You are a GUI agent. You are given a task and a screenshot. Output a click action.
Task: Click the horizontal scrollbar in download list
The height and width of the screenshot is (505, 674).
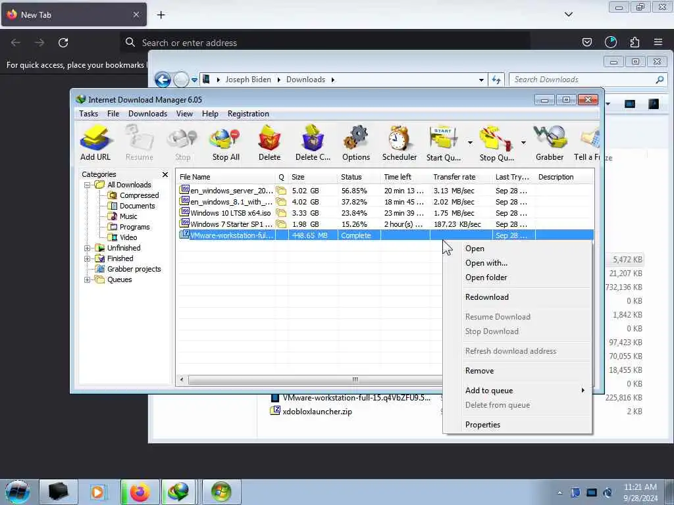tap(315, 379)
